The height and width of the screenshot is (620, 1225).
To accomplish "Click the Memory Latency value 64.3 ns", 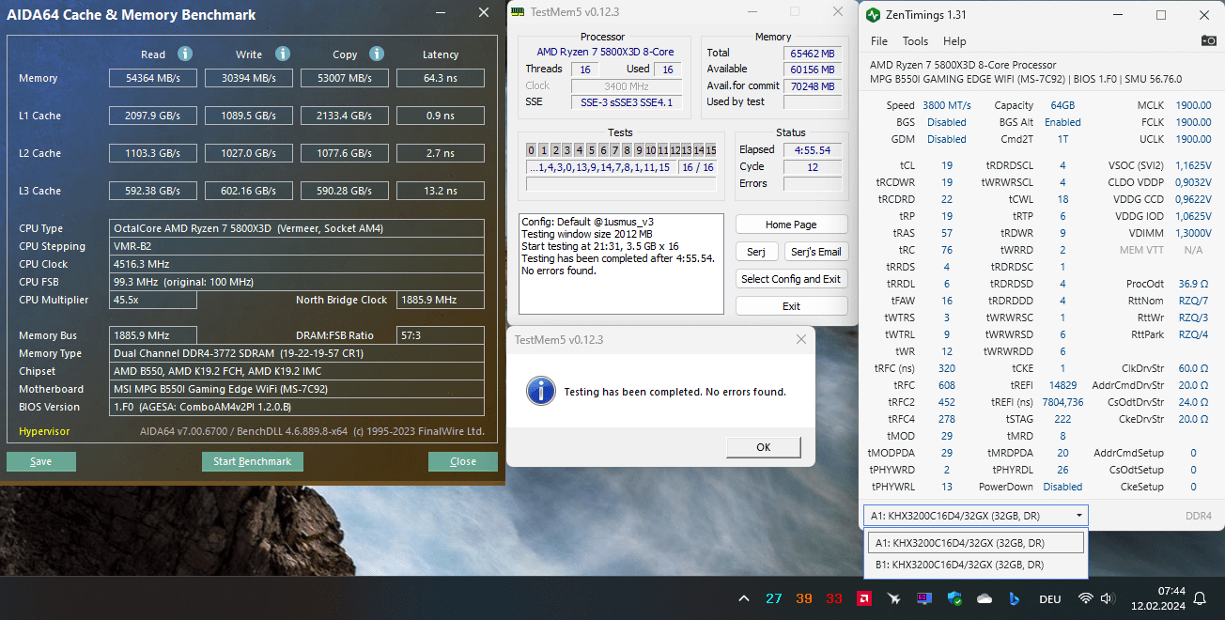I will coord(441,78).
